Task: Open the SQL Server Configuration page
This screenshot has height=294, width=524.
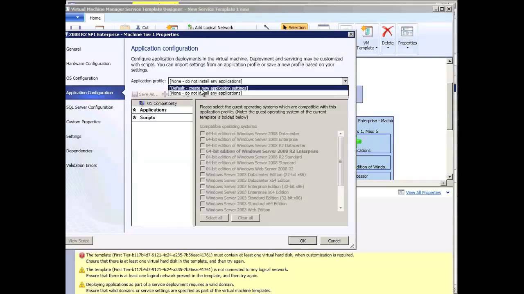Action: (90, 107)
